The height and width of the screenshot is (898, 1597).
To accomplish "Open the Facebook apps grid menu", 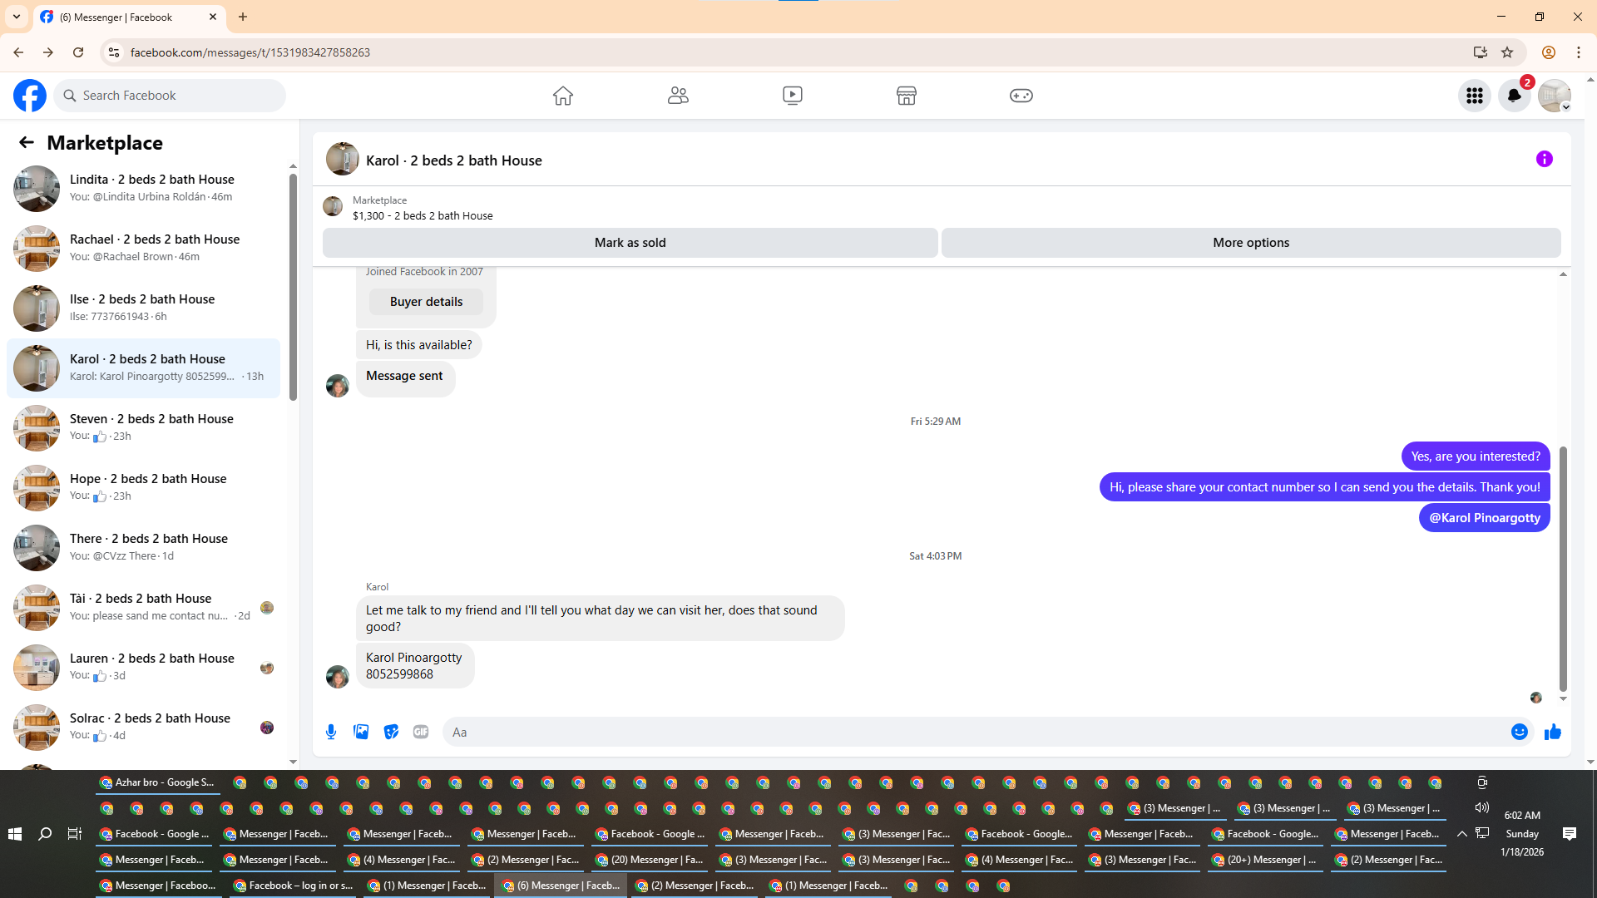I will click(1474, 96).
